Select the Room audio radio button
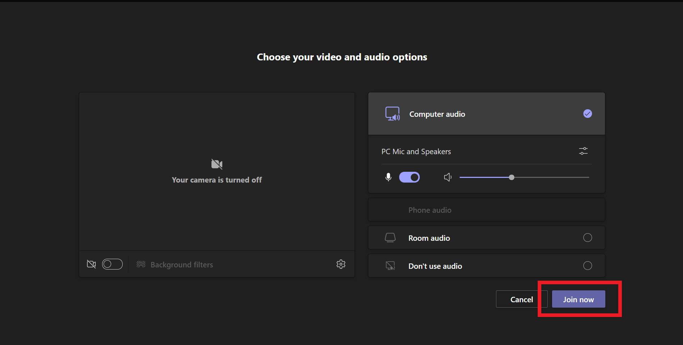Viewport: 683px width, 345px height. [588, 238]
